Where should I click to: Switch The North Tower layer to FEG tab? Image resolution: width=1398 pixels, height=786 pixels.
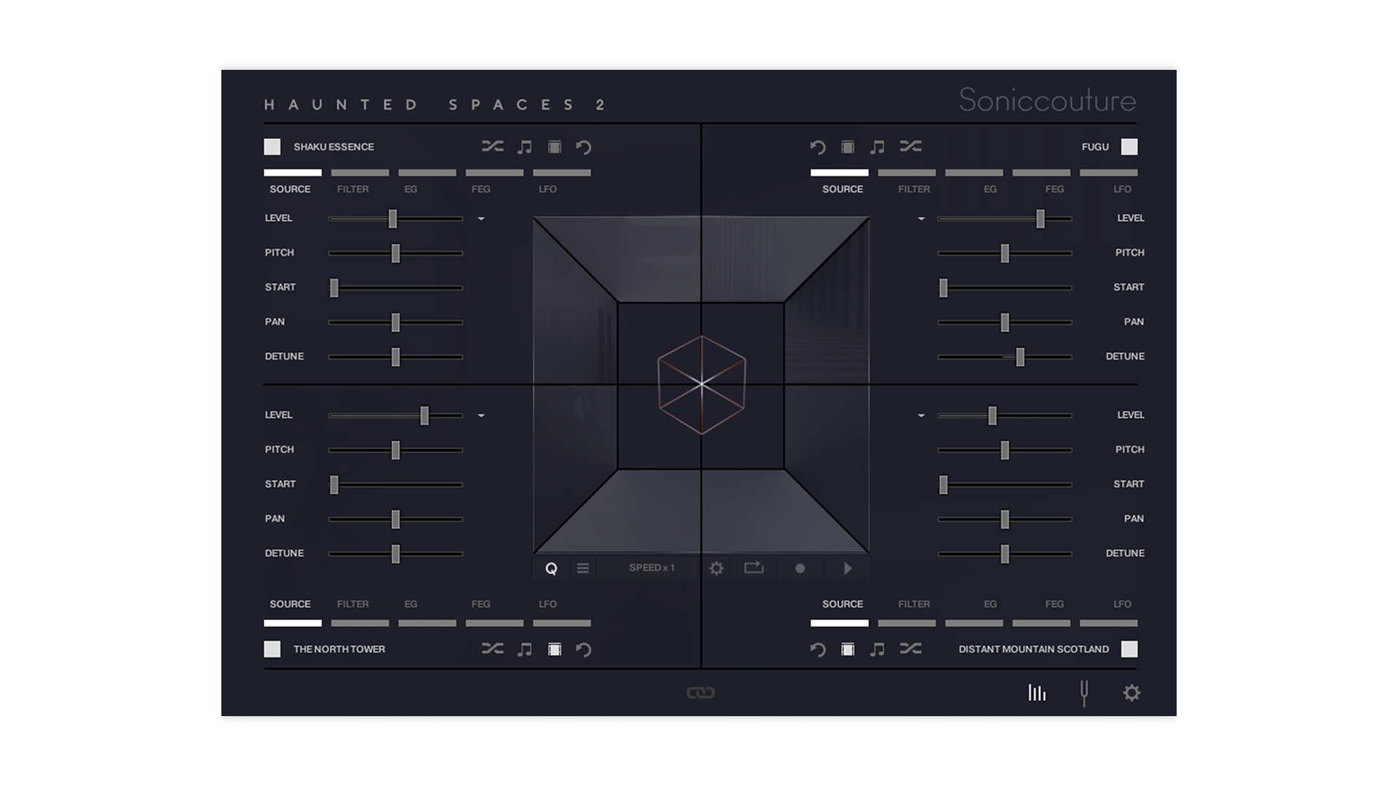pos(481,604)
